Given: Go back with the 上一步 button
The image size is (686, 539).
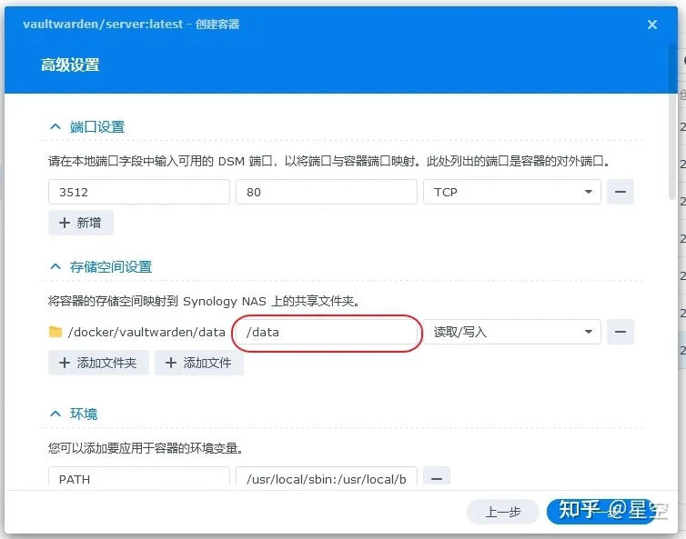Looking at the screenshot, I should click(x=503, y=512).
